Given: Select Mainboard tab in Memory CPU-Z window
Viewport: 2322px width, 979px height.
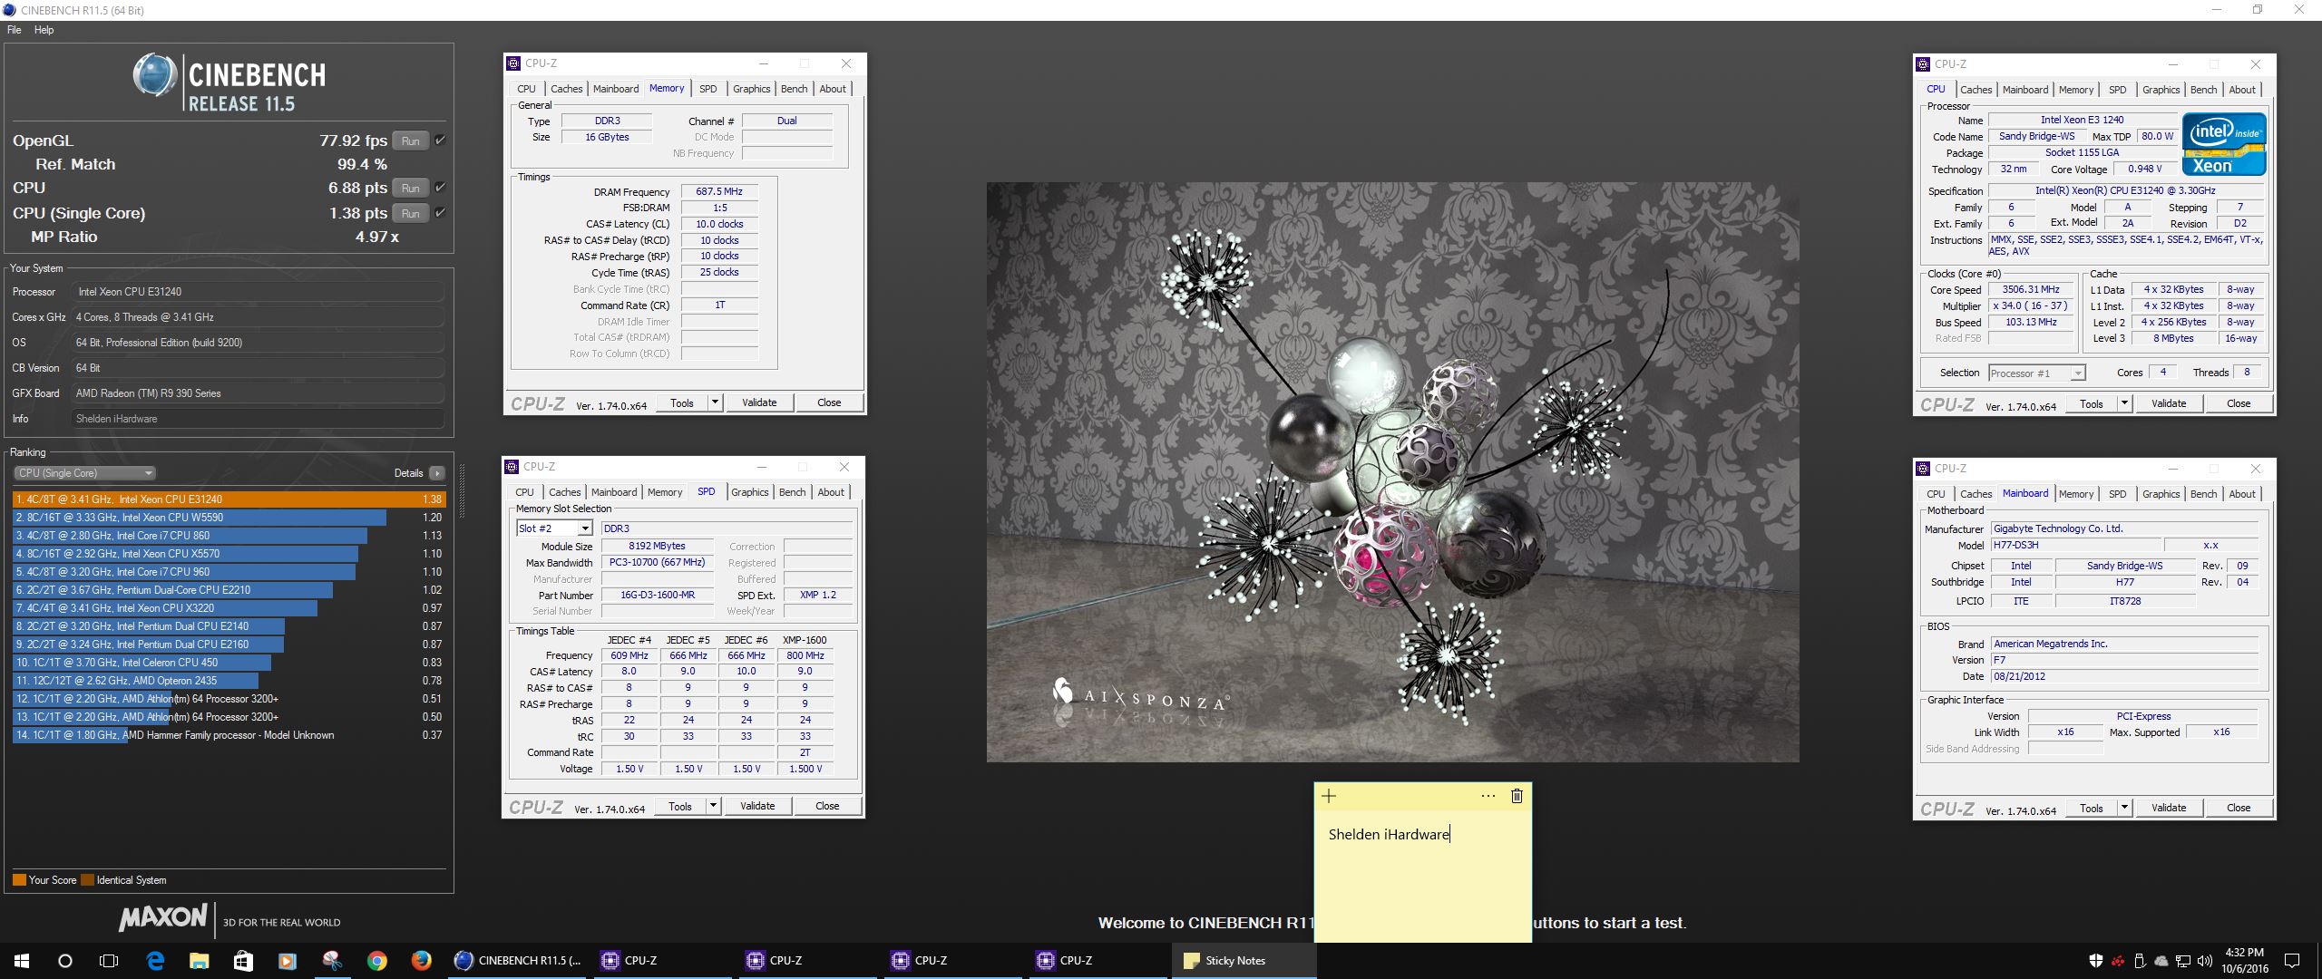Looking at the screenshot, I should [615, 89].
